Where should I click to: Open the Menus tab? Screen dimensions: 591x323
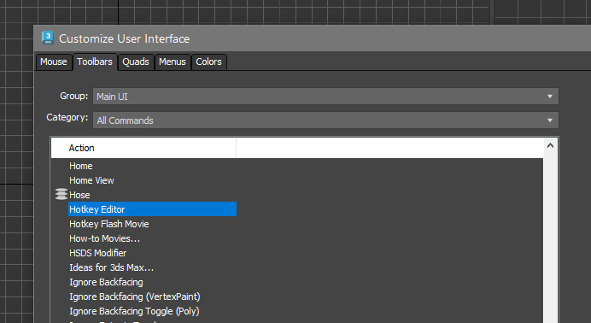[x=173, y=62]
